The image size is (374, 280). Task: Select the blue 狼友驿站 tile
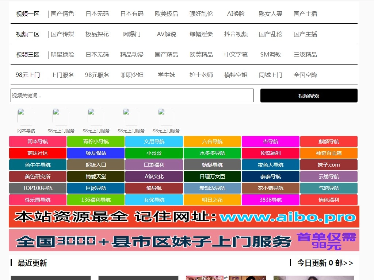[96, 153]
